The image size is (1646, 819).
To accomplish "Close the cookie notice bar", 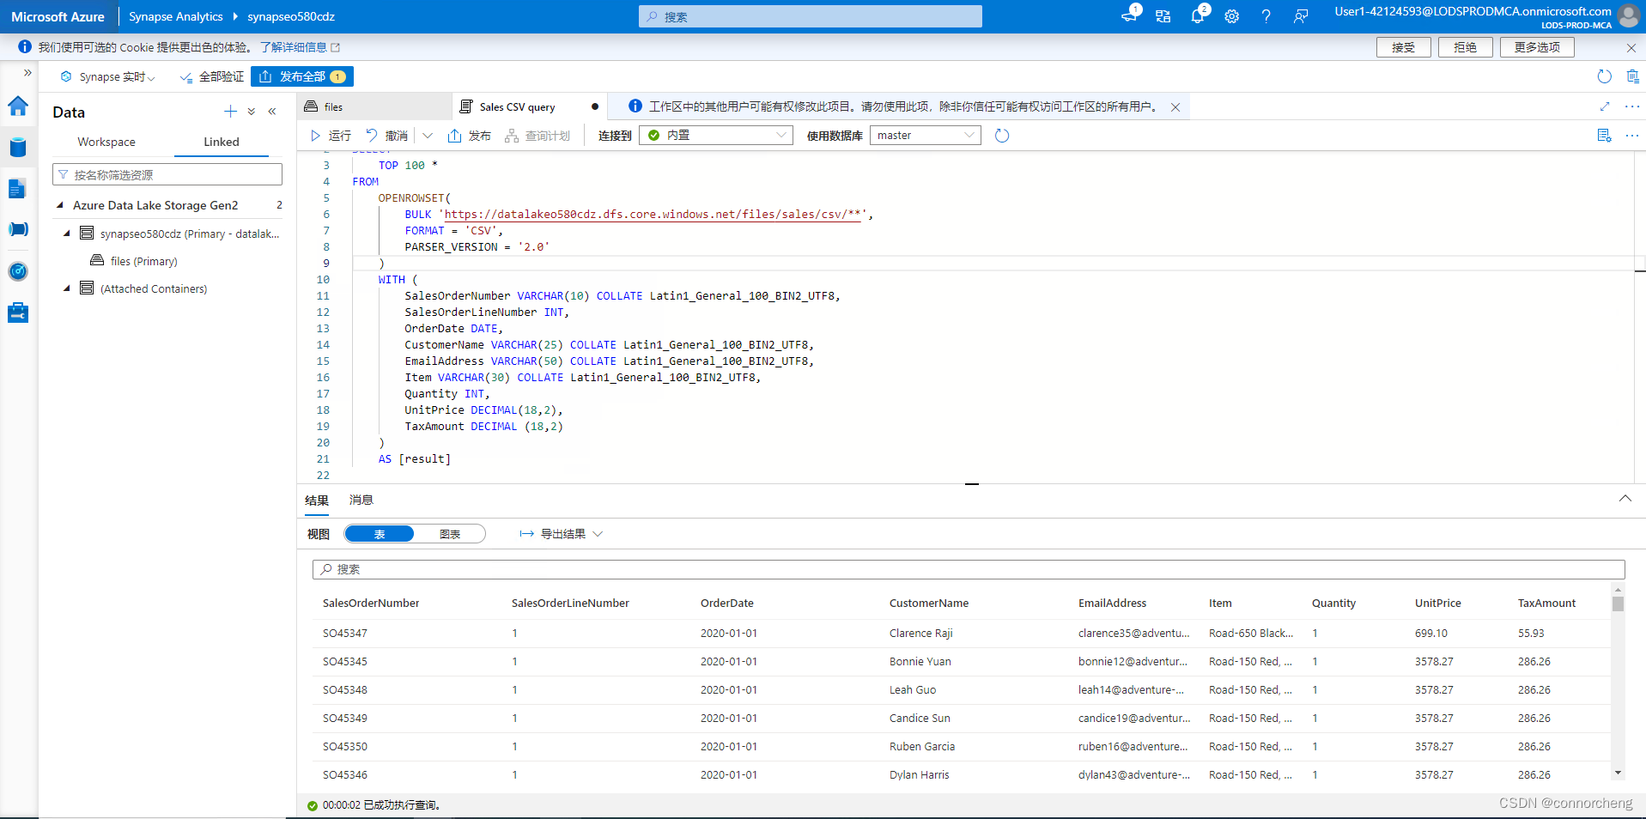I will tap(1631, 47).
